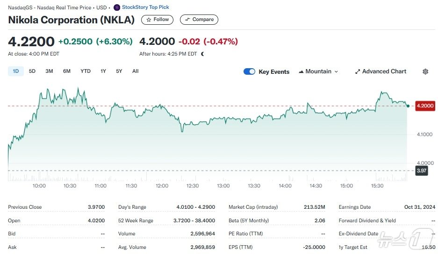Switch chart to 1Y range

coord(103,71)
